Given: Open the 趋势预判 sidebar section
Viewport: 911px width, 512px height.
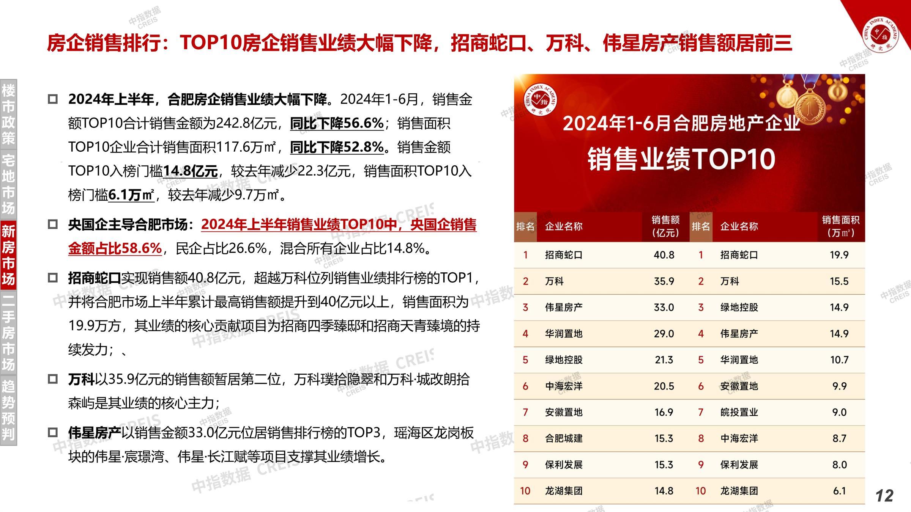Looking at the screenshot, I should click(8, 410).
